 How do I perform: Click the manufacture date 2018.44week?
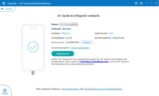click(x=118, y=38)
